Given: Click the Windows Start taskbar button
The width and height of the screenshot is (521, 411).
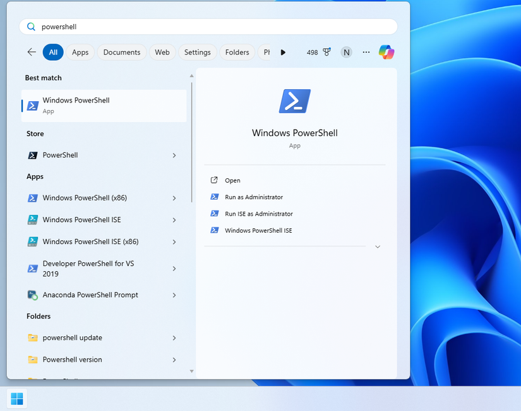Looking at the screenshot, I should point(16,398).
